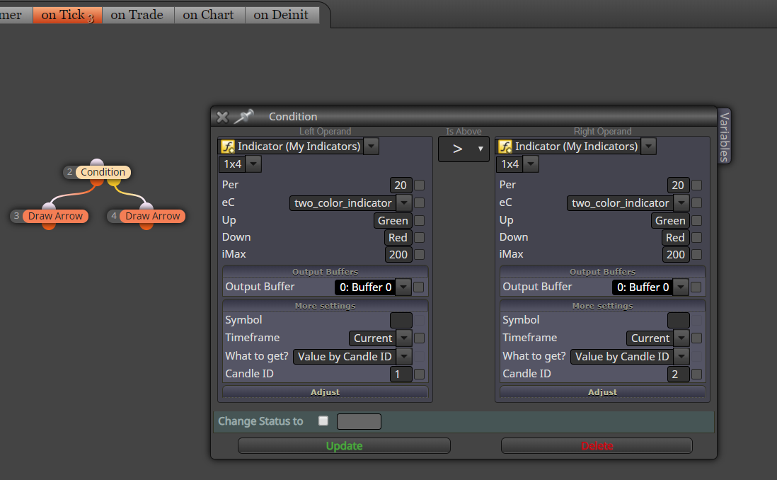Collapse left operand Output Buffers section
The height and width of the screenshot is (480, 777).
click(325, 272)
